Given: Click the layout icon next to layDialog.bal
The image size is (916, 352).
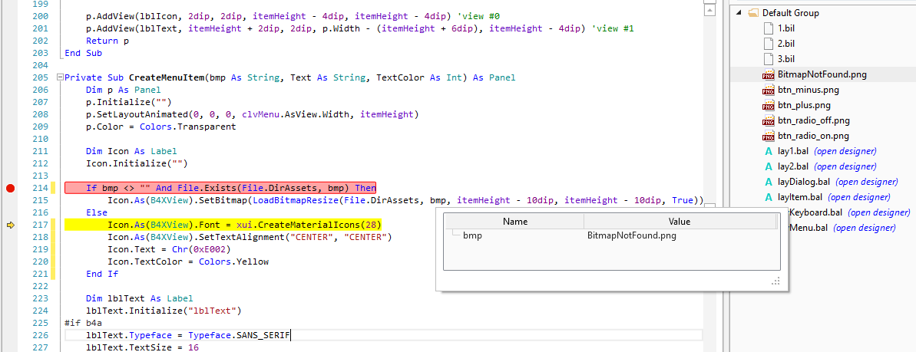Looking at the screenshot, I should click(x=769, y=182).
